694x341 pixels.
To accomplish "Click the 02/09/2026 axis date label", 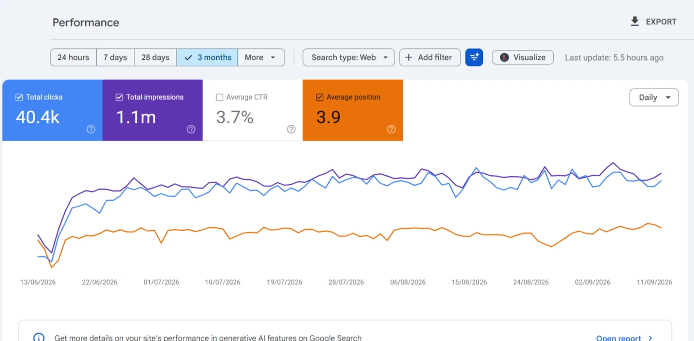I will 593,282.
